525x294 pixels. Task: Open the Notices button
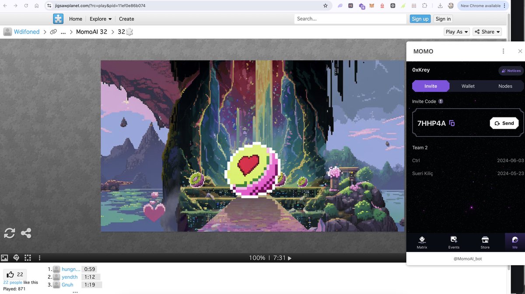511,71
